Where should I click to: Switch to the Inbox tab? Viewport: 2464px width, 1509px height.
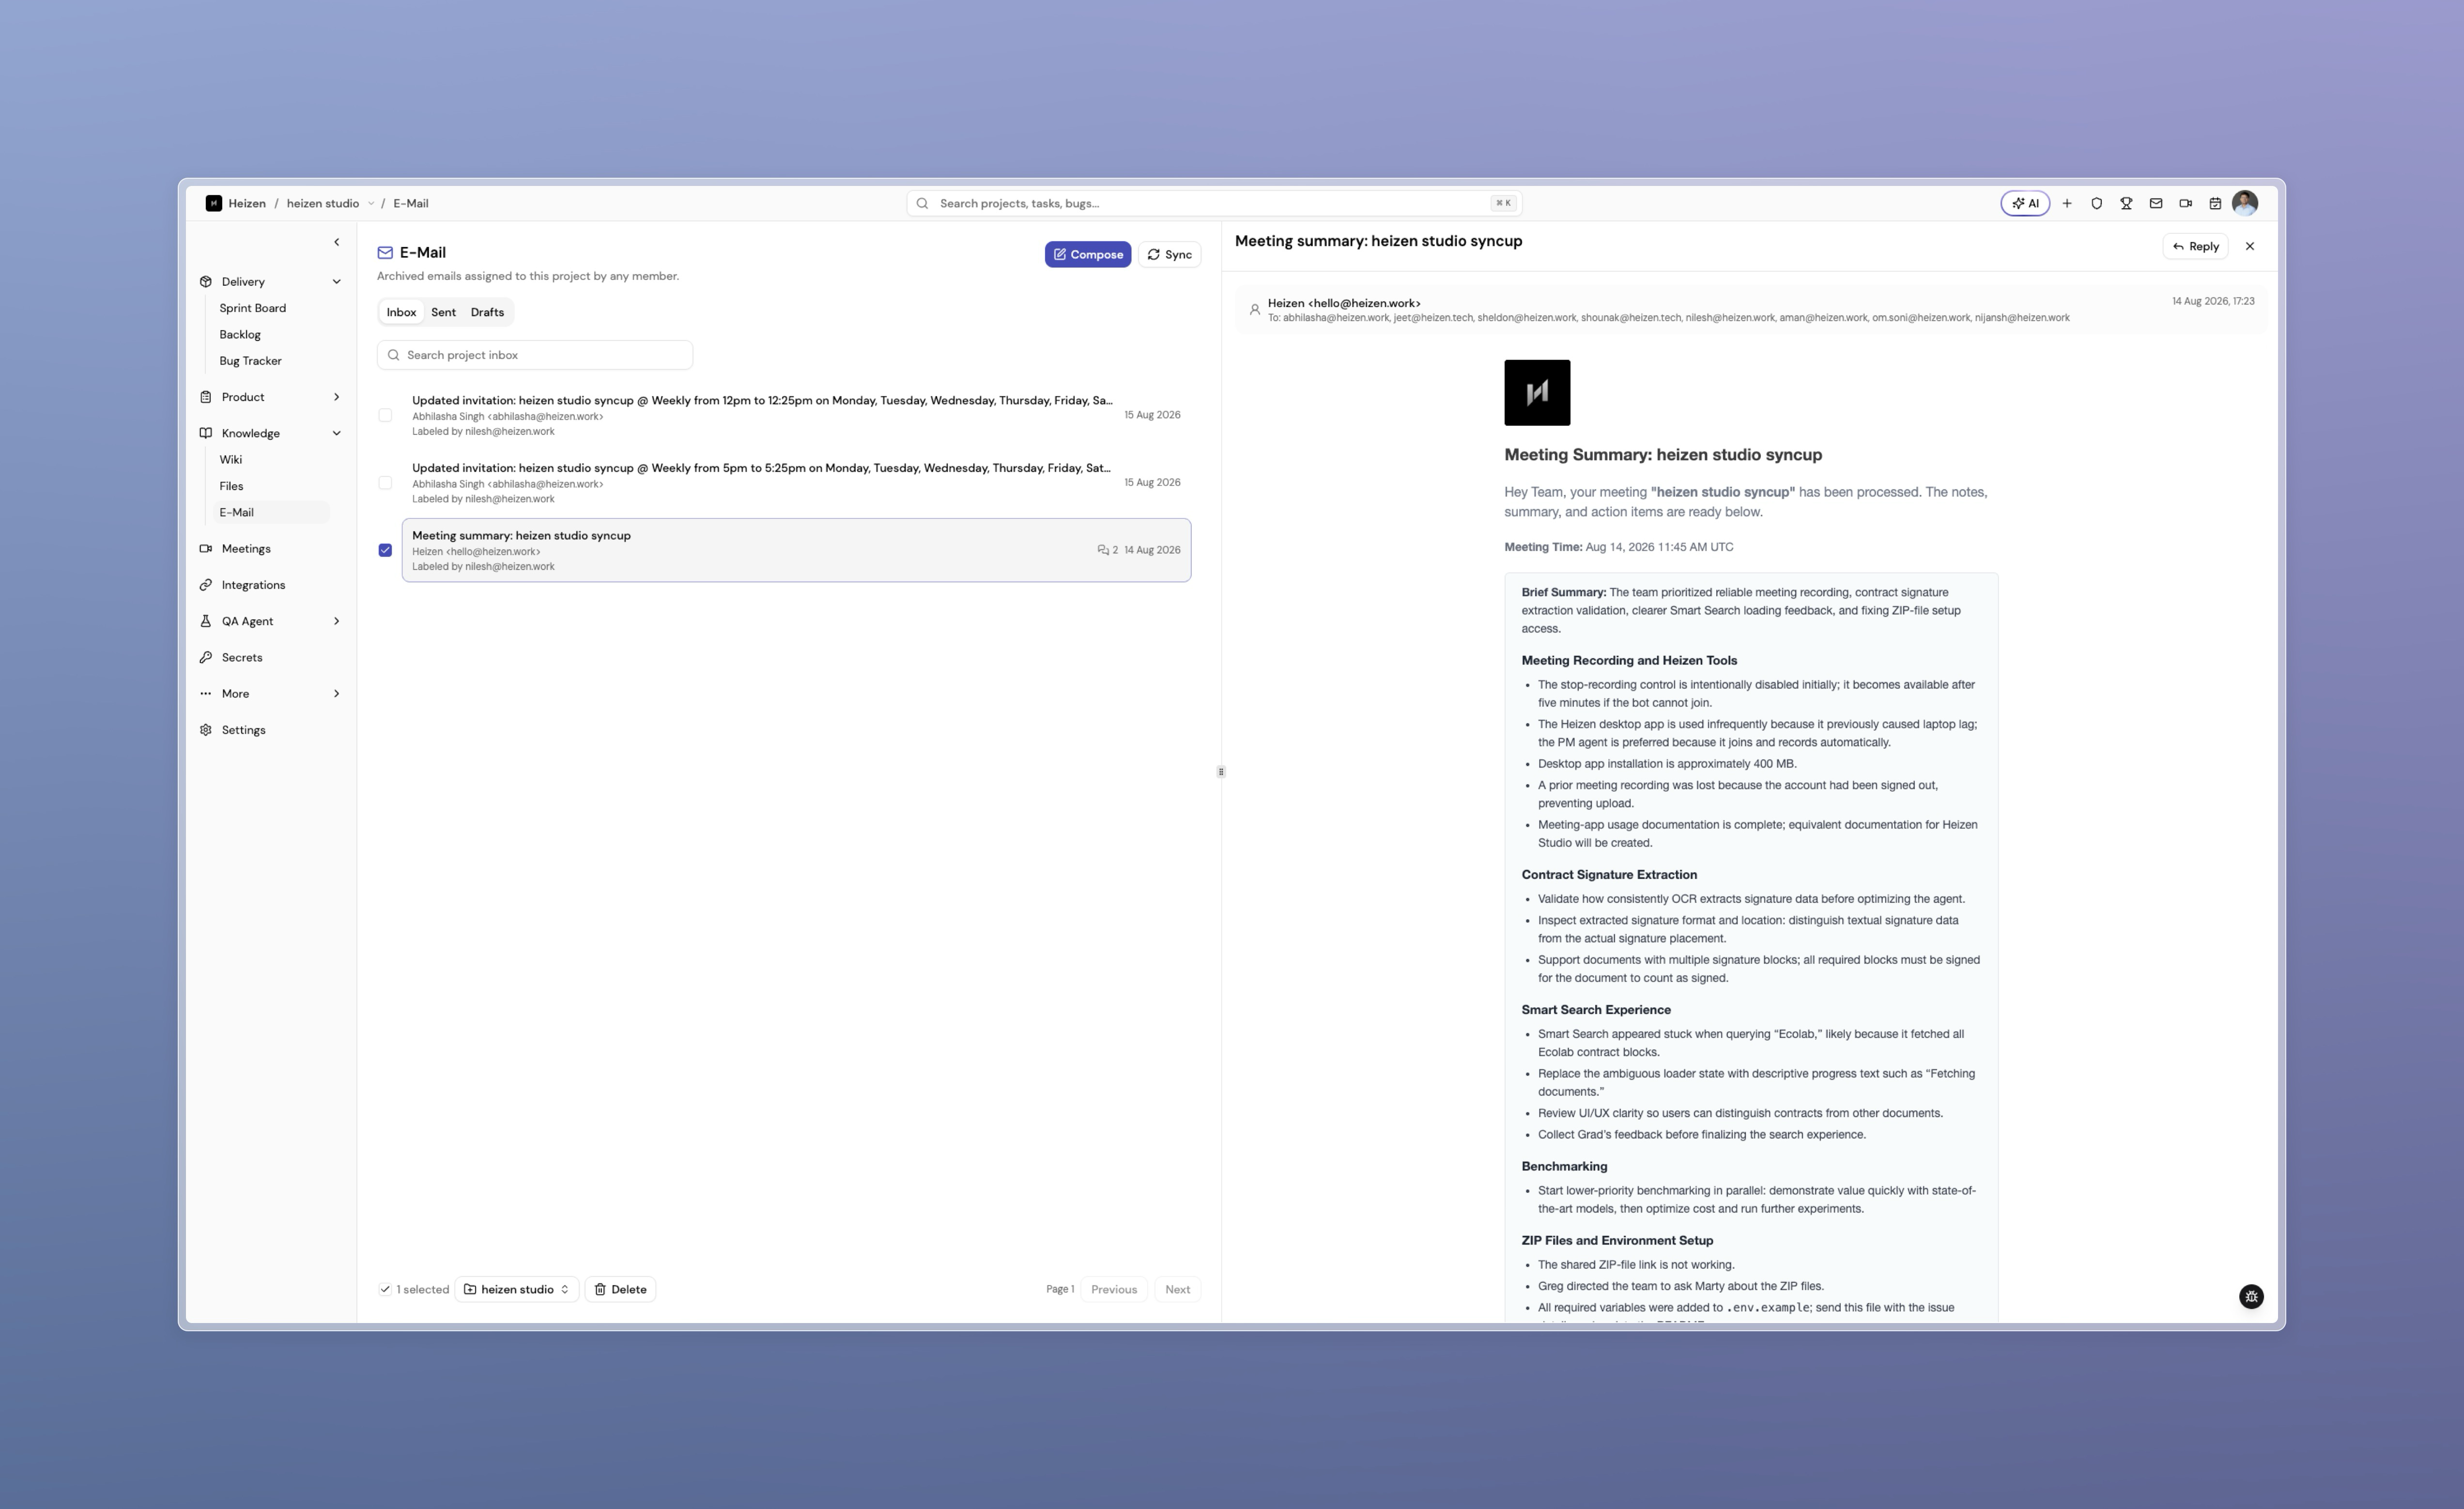point(401,312)
